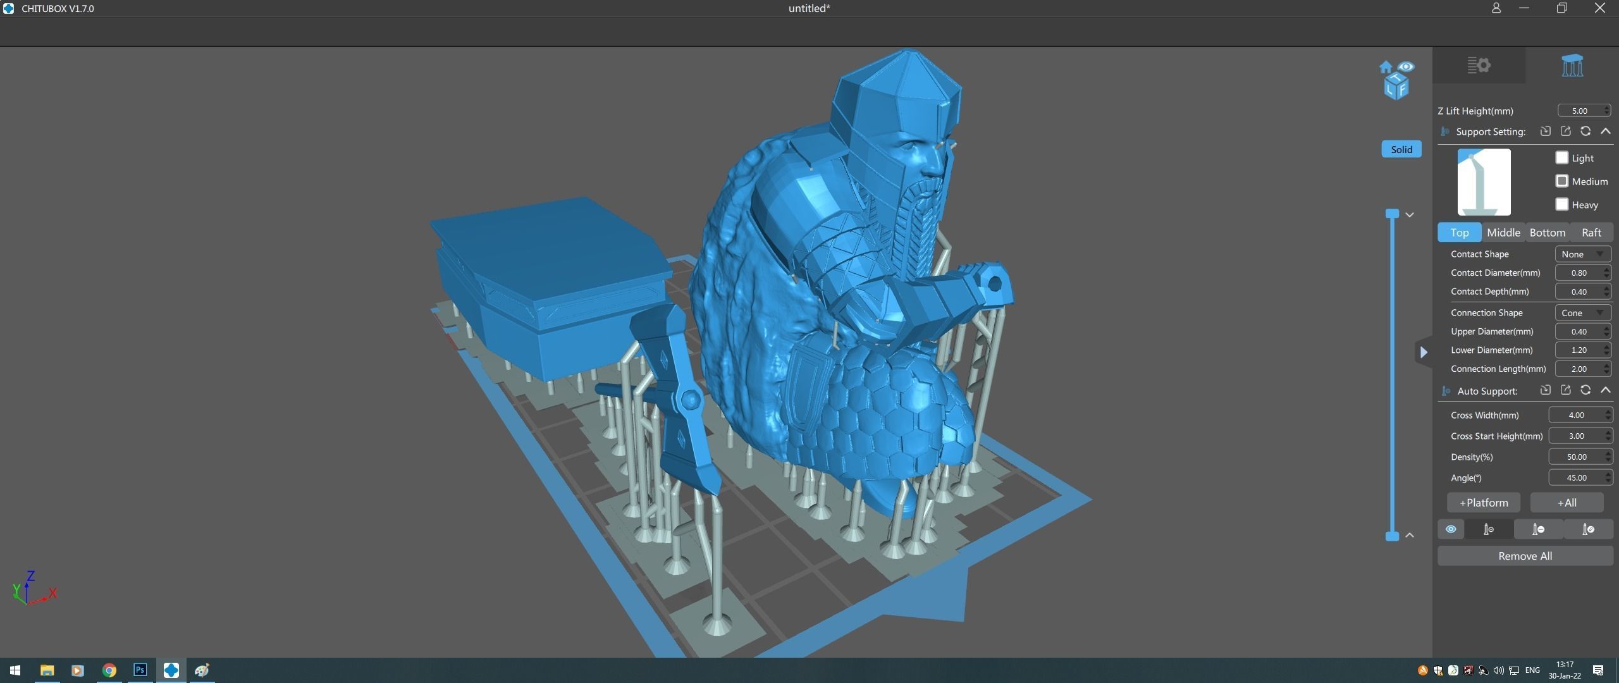This screenshot has width=1619, height=683.
Task: Click the Contact Diameter input field
Action: click(1582, 273)
